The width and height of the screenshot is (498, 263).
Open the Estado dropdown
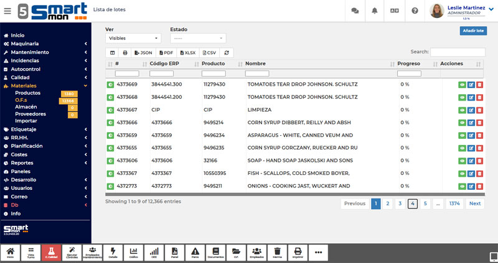click(198, 38)
